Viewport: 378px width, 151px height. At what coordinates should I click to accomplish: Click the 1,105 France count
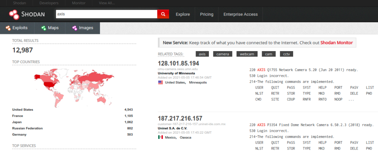(129, 116)
